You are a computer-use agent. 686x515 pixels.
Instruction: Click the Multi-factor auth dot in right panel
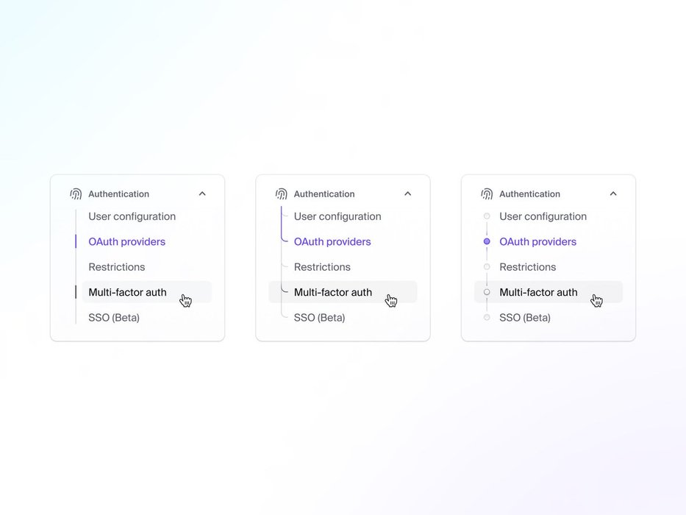[x=487, y=292]
